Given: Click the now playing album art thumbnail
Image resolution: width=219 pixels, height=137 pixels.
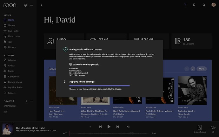Looking at the screenshot, I should point(8,129).
